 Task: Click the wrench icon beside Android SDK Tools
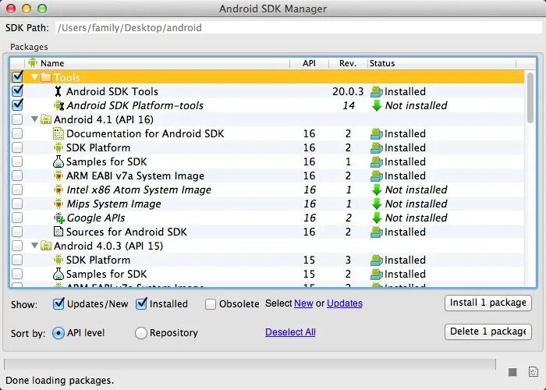(x=58, y=91)
